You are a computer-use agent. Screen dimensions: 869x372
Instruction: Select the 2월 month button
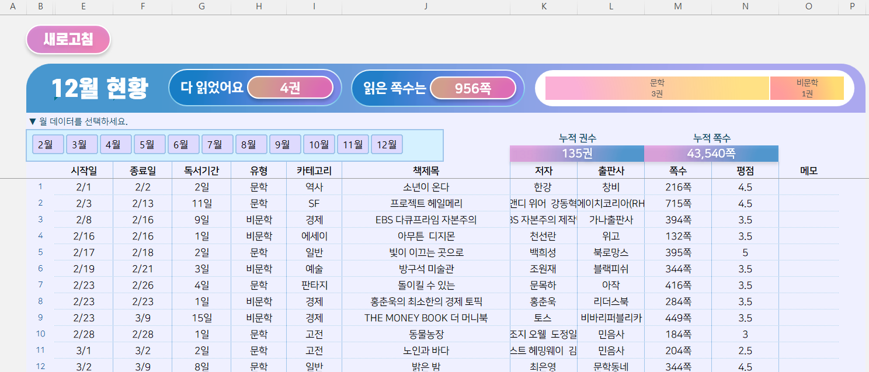click(x=45, y=144)
